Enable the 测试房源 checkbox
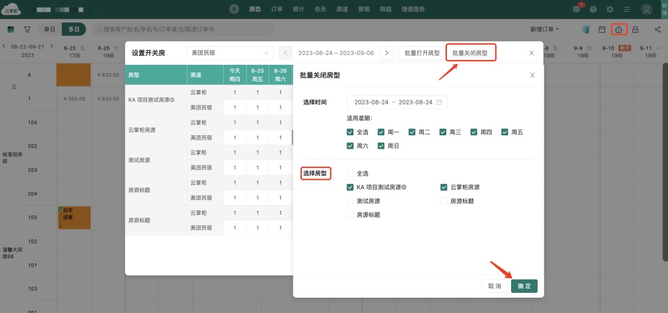The width and height of the screenshot is (668, 313). [x=350, y=201]
